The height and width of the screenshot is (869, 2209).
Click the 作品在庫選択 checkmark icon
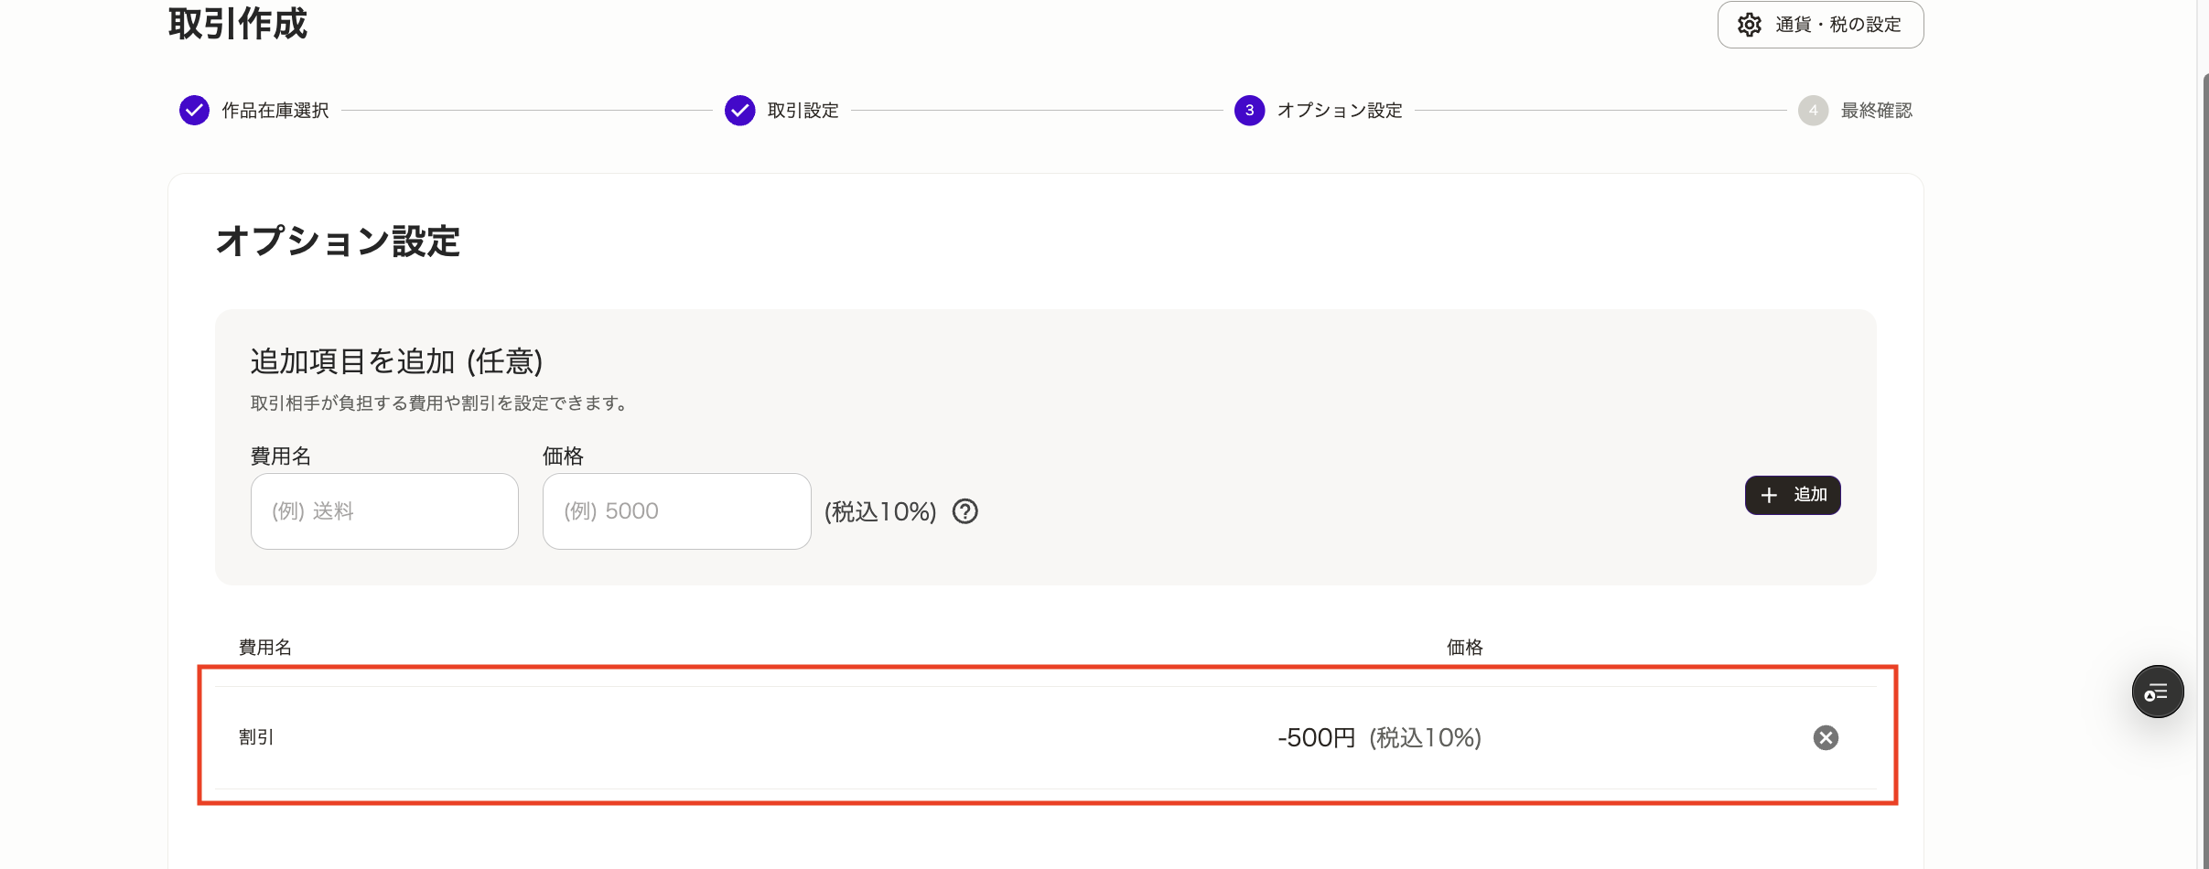(194, 111)
